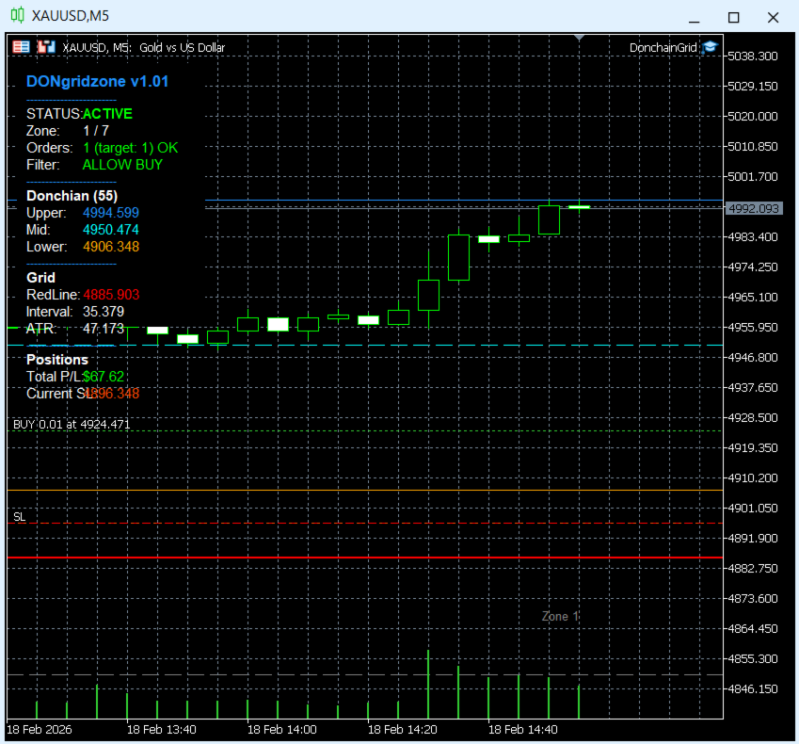The height and width of the screenshot is (744, 799).
Task: Click the 4946.800 price scale label
Action: click(x=753, y=358)
